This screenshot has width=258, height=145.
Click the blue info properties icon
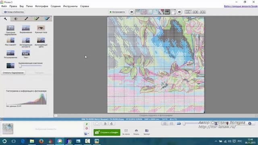point(250,124)
